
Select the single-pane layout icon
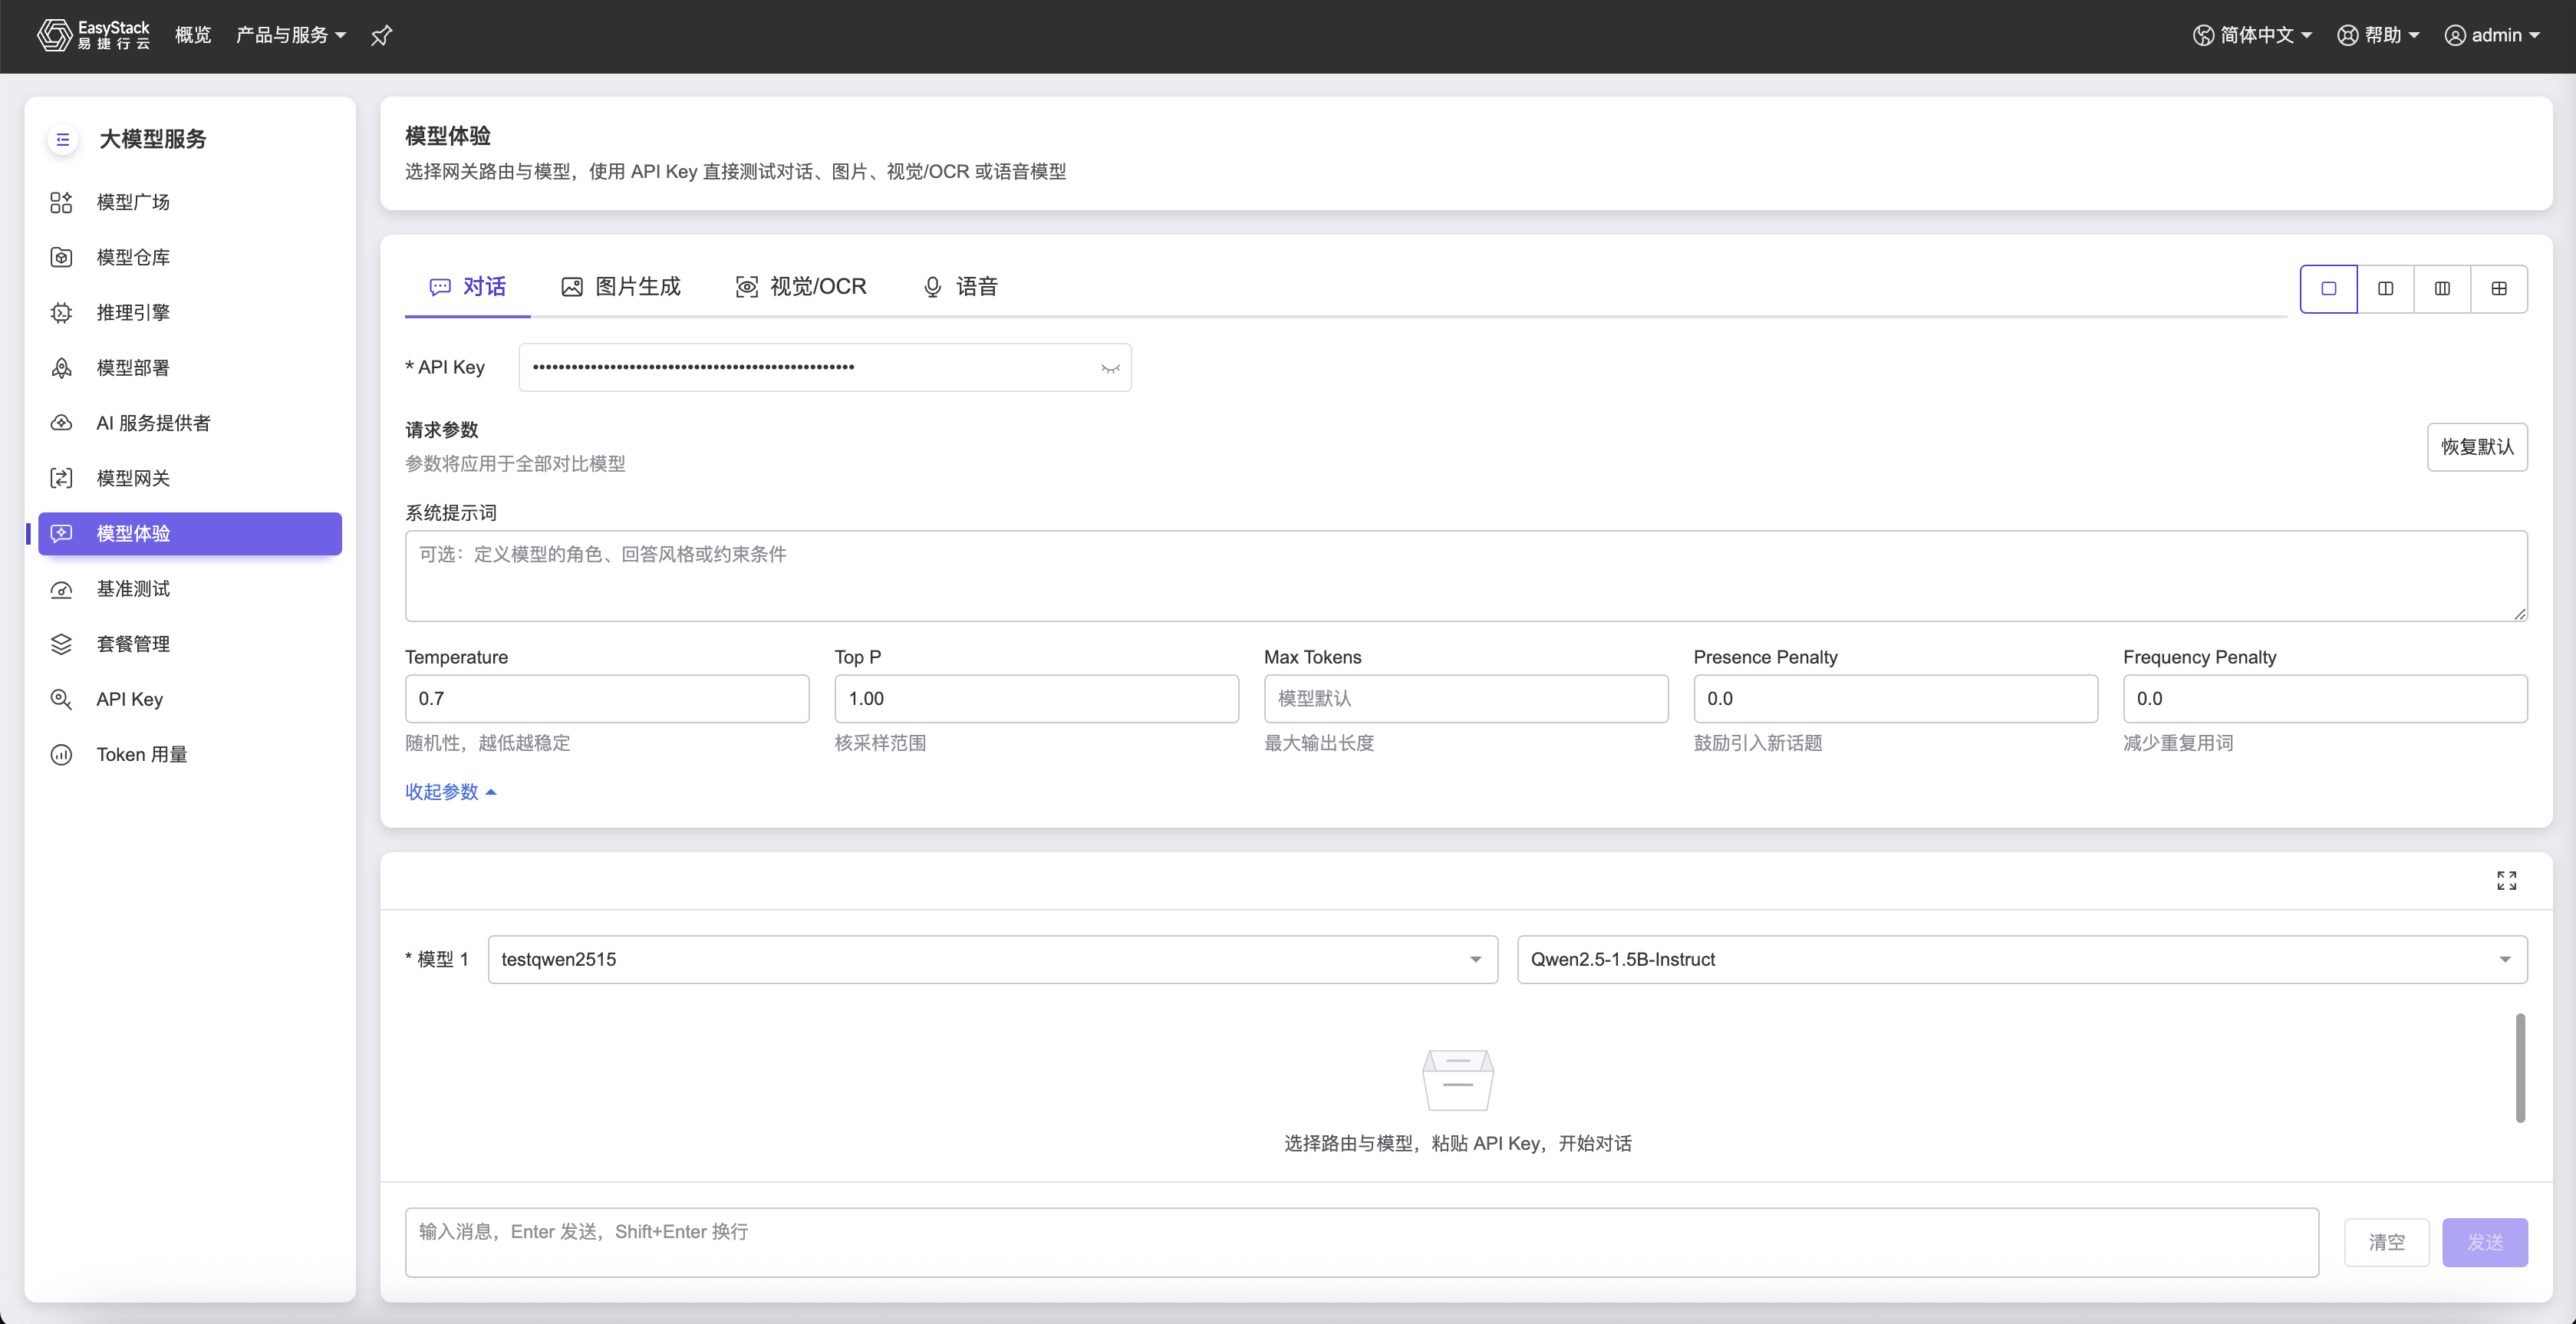2328,289
